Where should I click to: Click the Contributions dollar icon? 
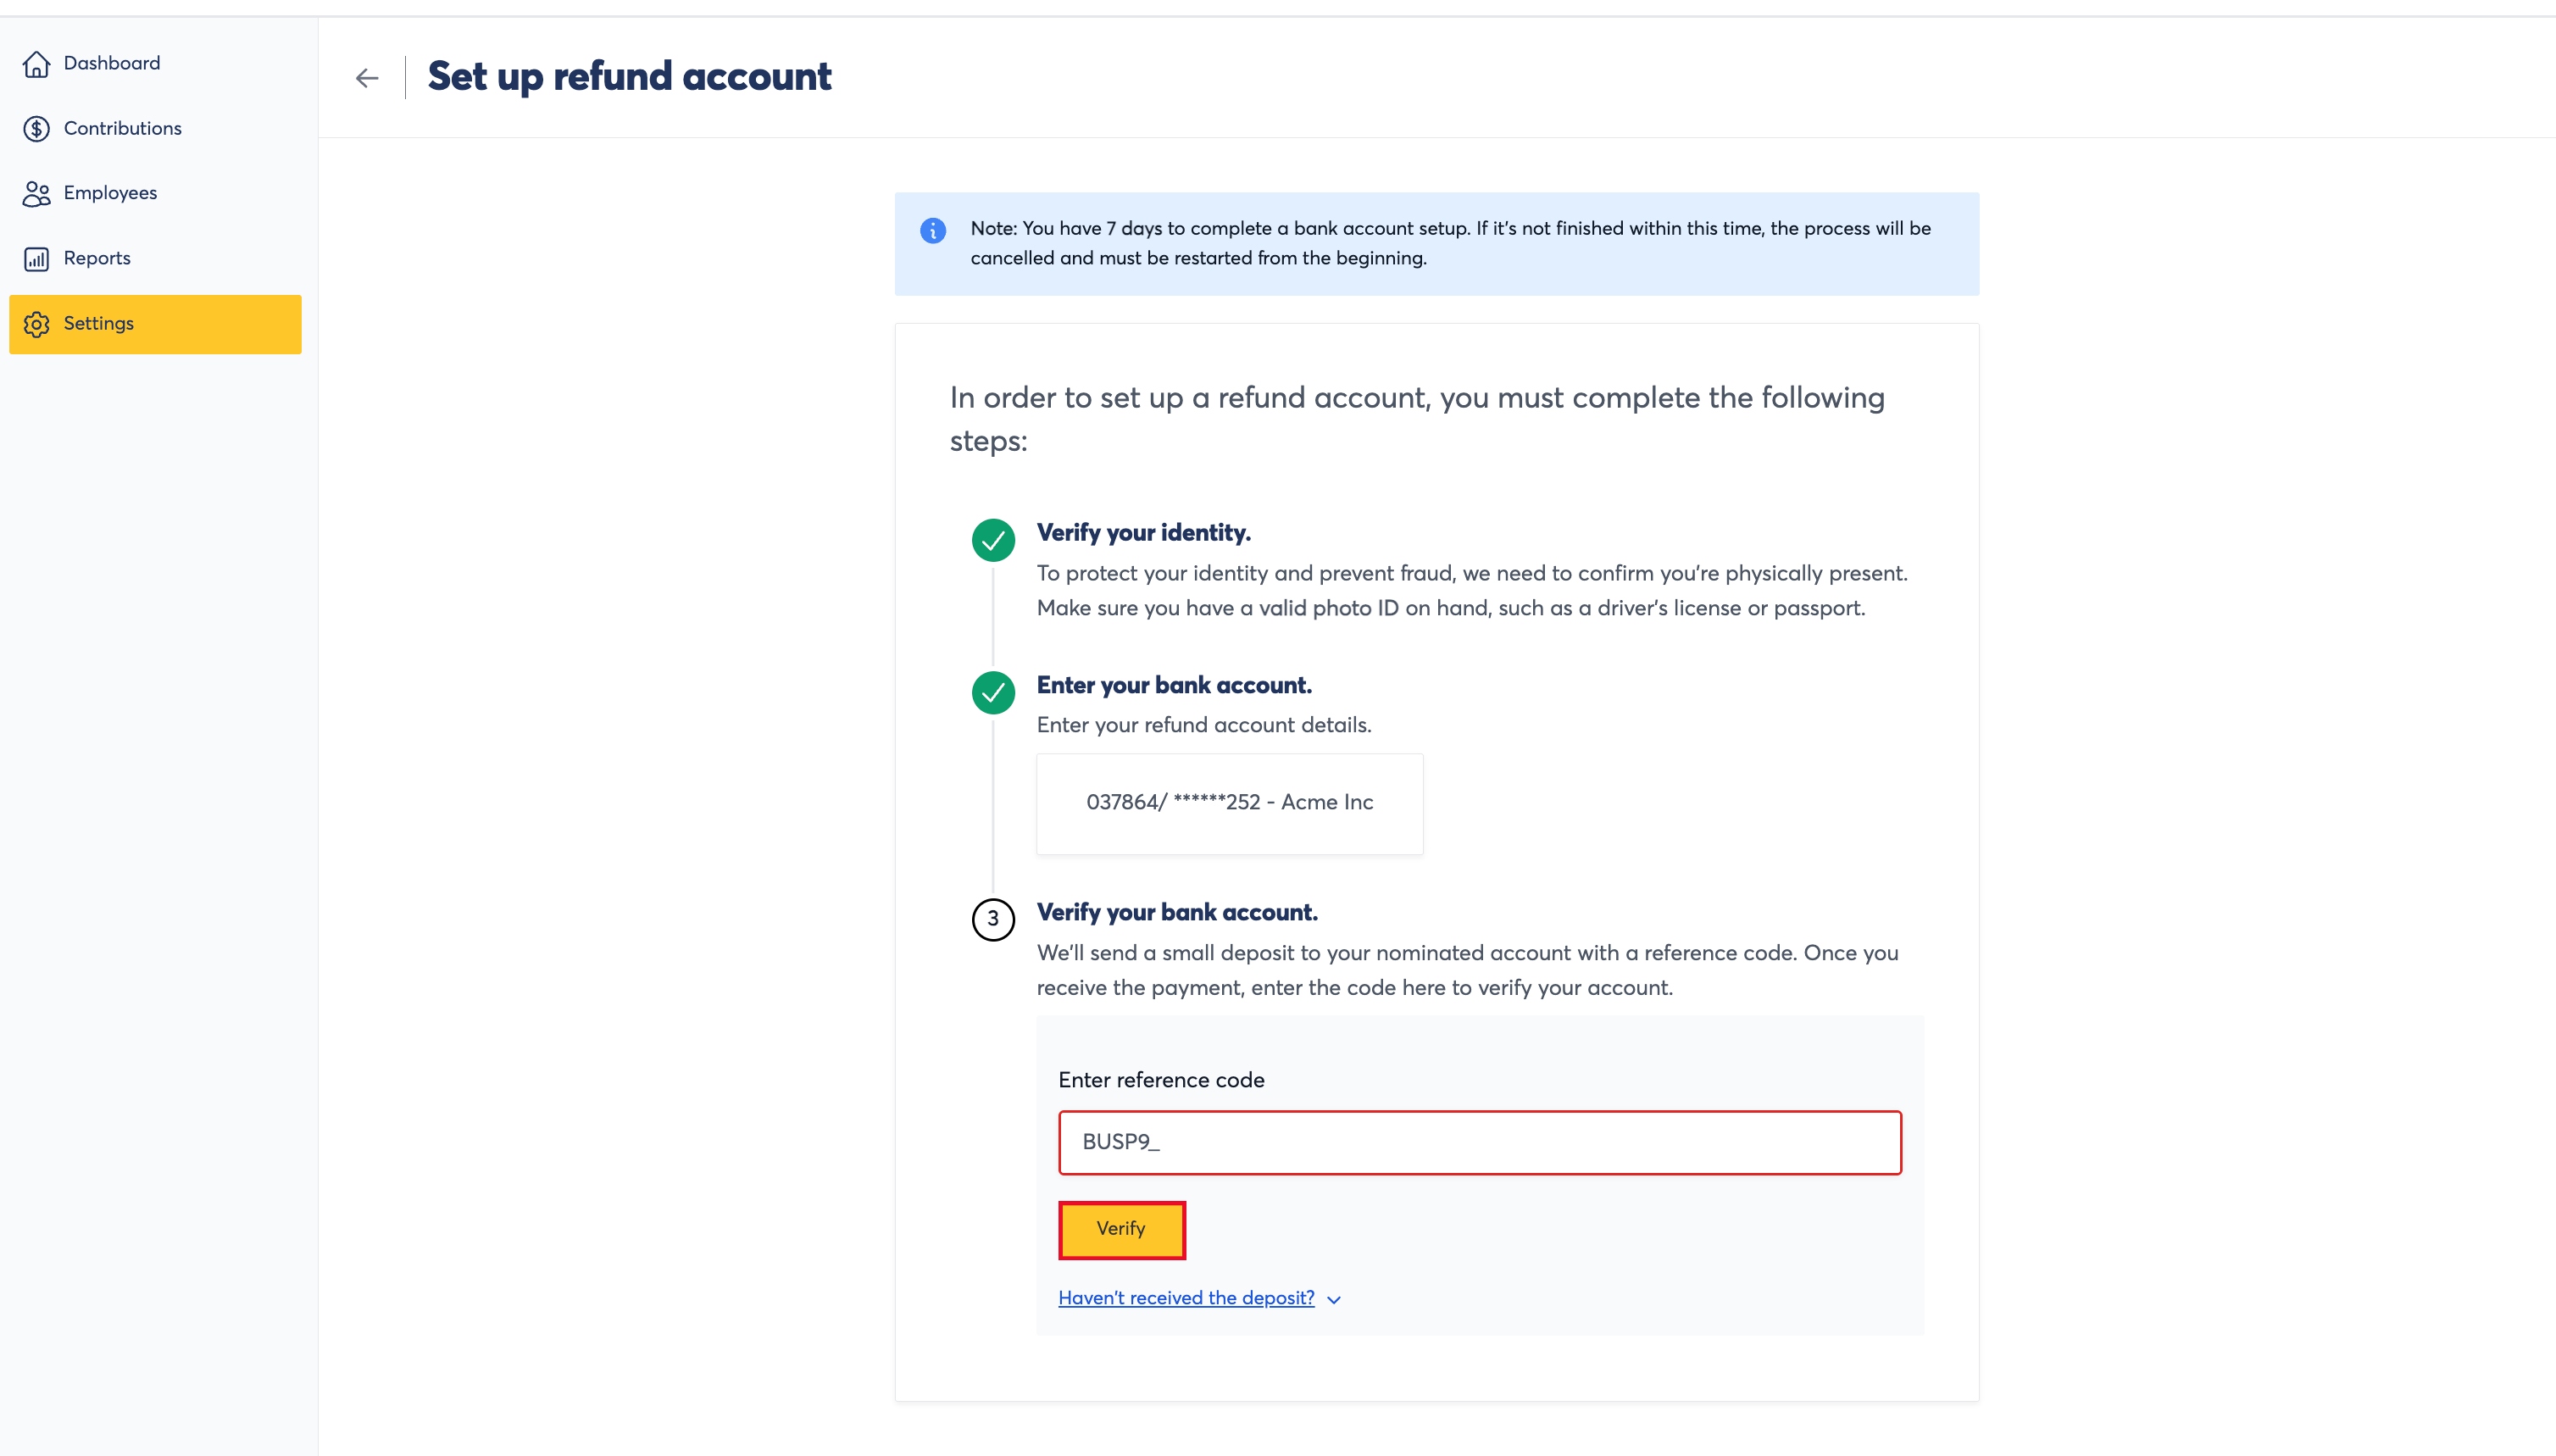tap(36, 129)
